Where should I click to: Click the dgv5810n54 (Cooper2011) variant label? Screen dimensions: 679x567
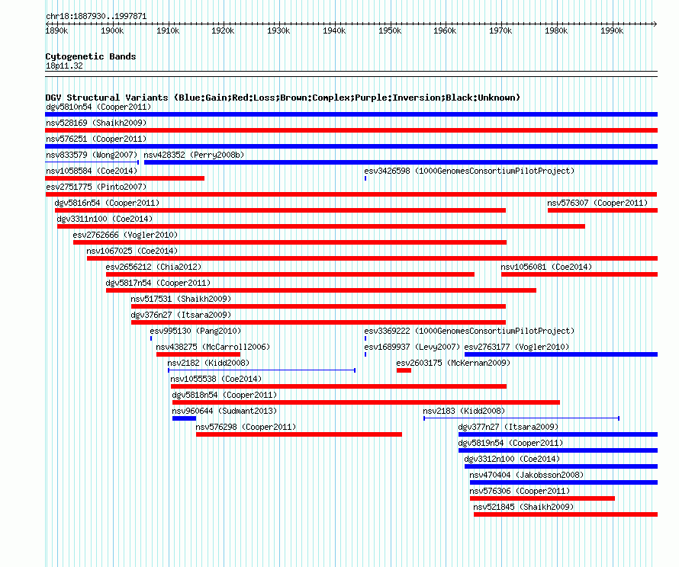click(98, 107)
